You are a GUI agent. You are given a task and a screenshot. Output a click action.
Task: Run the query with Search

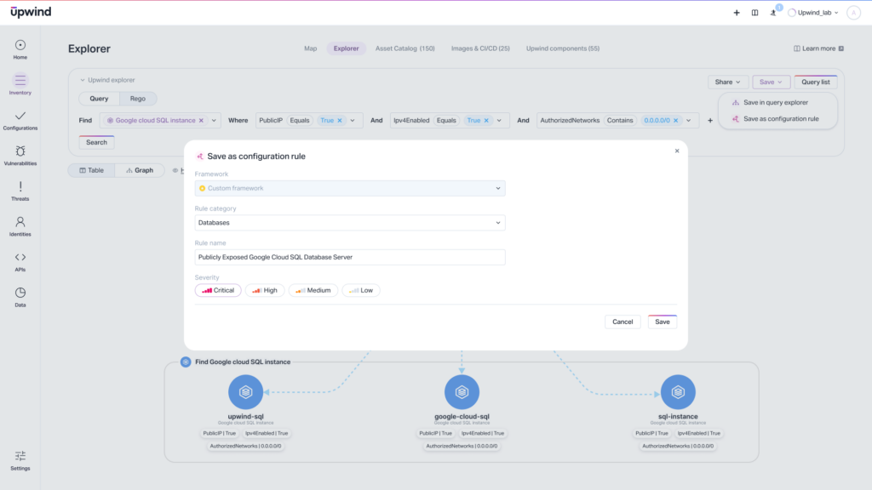point(96,142)
